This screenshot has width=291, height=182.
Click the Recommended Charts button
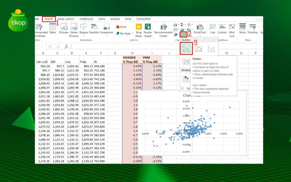click(x=163, y=29)
